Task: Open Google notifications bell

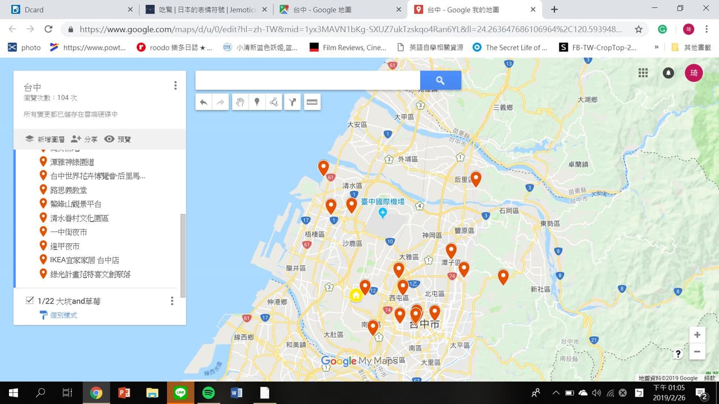Action: click(x=668, y=73)
